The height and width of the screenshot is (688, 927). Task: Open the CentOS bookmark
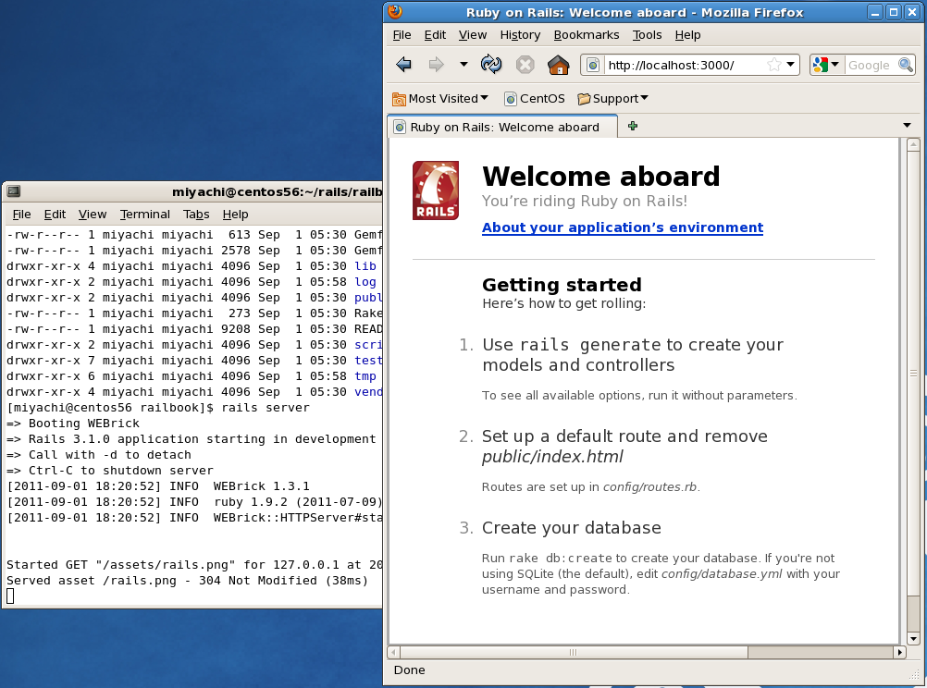coord(535,99)
